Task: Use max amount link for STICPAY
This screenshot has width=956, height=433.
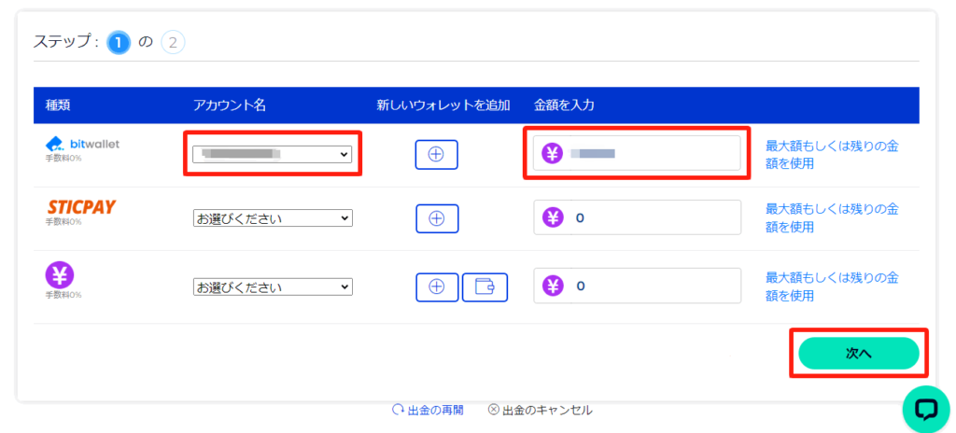Action: (x=831, y=217)
